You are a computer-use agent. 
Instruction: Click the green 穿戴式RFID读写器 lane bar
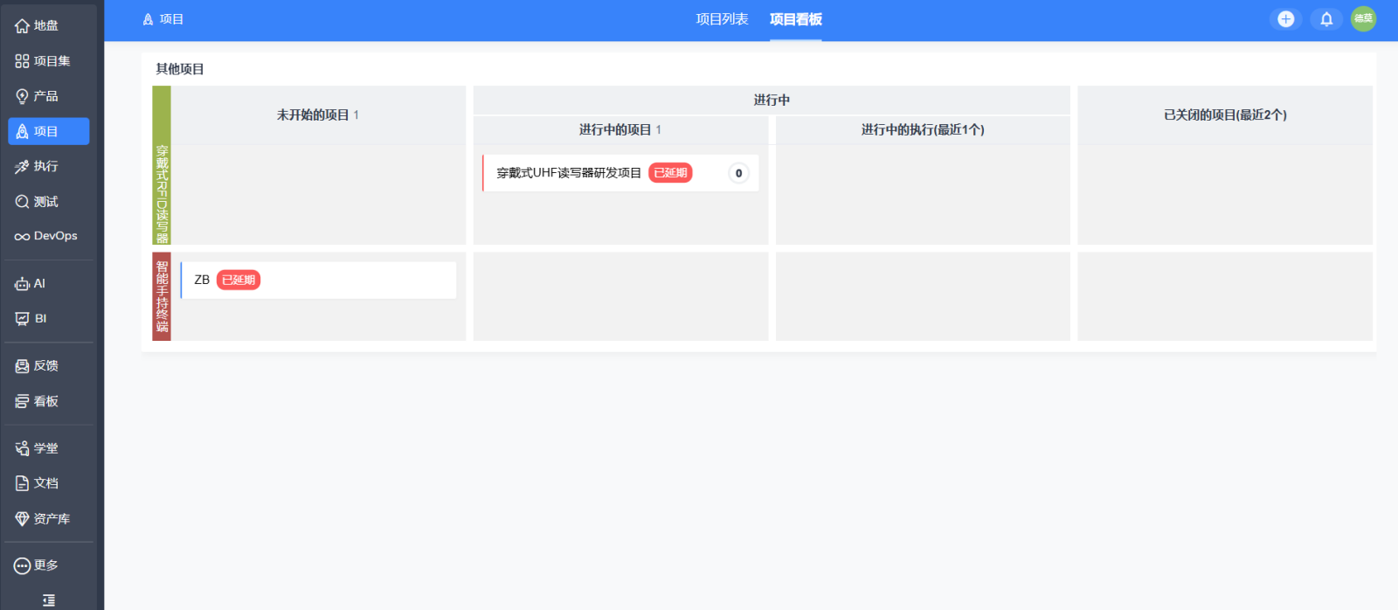[162, 165]
